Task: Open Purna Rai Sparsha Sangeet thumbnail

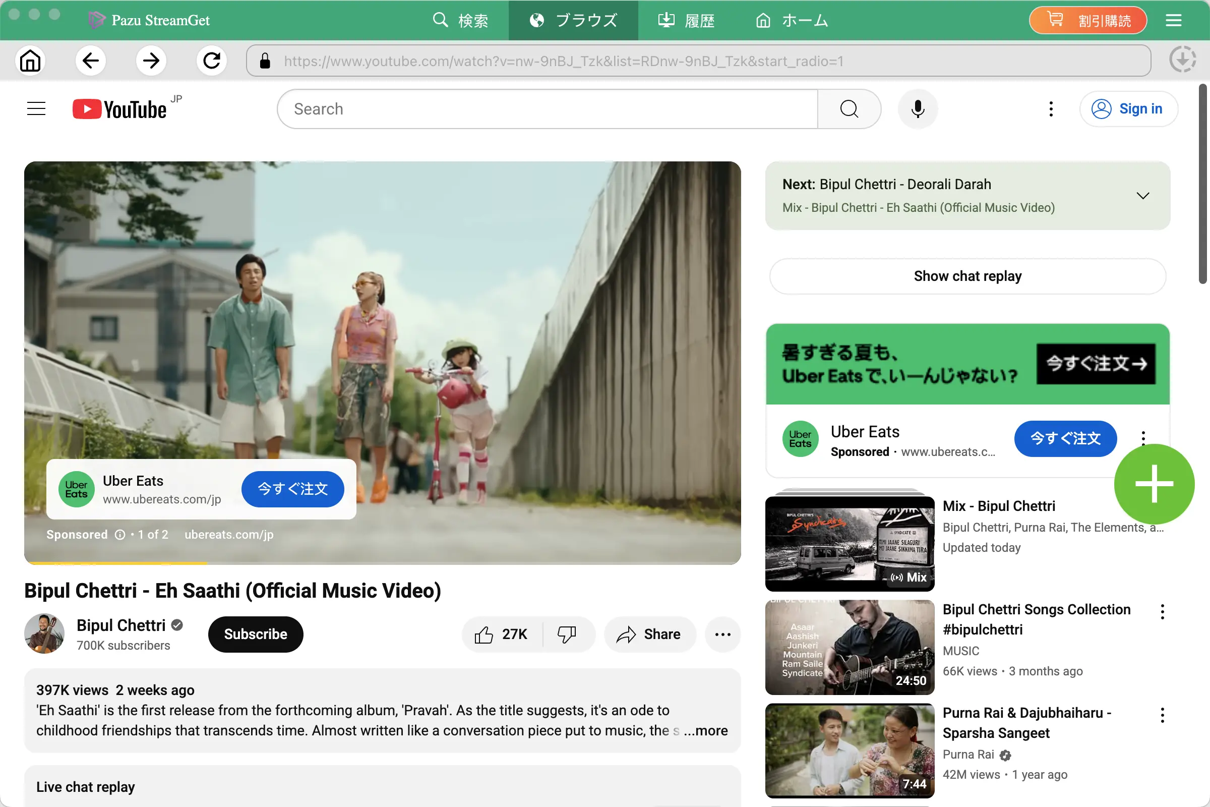Action: click(x=850, y=751)
